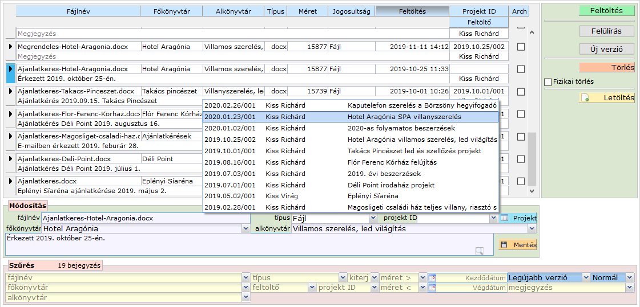Open the Projekt table icon button

pyautogui.click(x=504, y=218)
